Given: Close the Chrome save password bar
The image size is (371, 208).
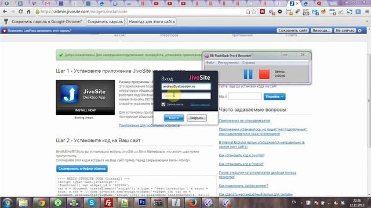Looking at the screenshot, I should (x=367, y=21).
